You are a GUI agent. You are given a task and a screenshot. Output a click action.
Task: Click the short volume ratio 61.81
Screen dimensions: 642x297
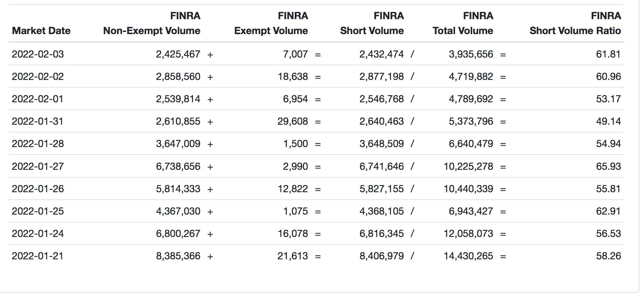pos(608,54)
